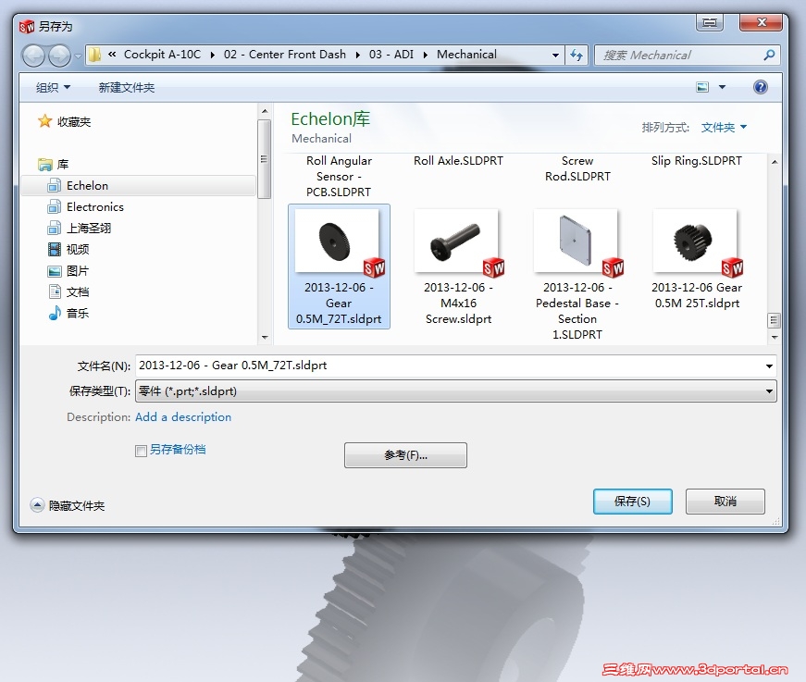
Task: Click the SolidWorks icon in title bar
Action: [x=26, y=26]
